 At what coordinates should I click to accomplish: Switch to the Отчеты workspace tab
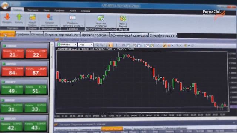pyautogui.click(x=37, y=34)
